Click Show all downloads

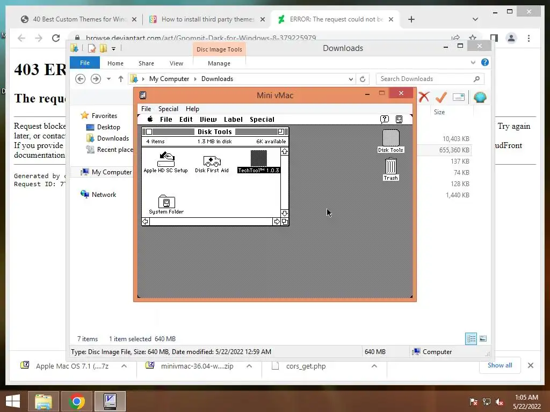(x=500, y=365)
